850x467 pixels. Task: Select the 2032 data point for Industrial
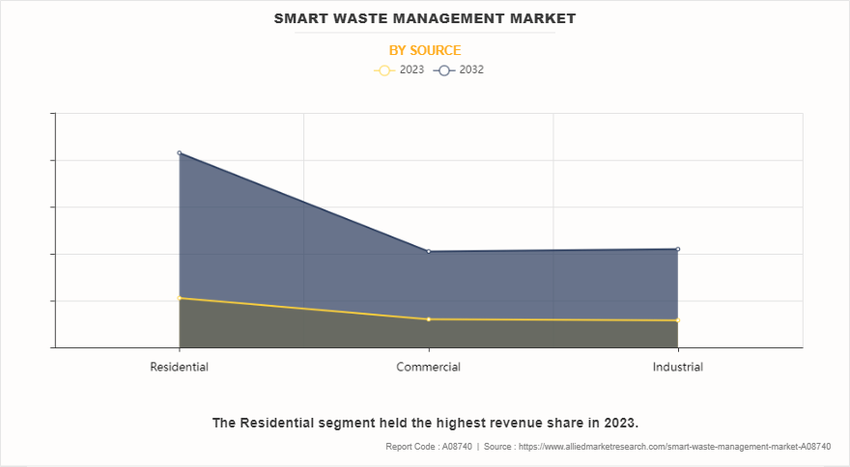pos(677,249)
